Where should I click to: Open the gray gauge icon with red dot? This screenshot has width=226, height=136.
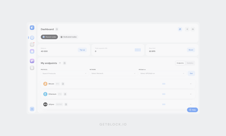[x=32, y=45]
